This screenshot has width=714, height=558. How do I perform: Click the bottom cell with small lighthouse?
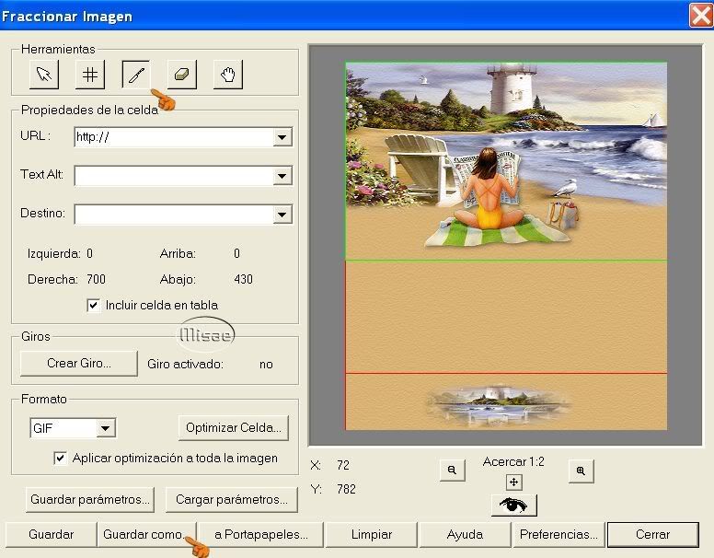coord(506,401)
